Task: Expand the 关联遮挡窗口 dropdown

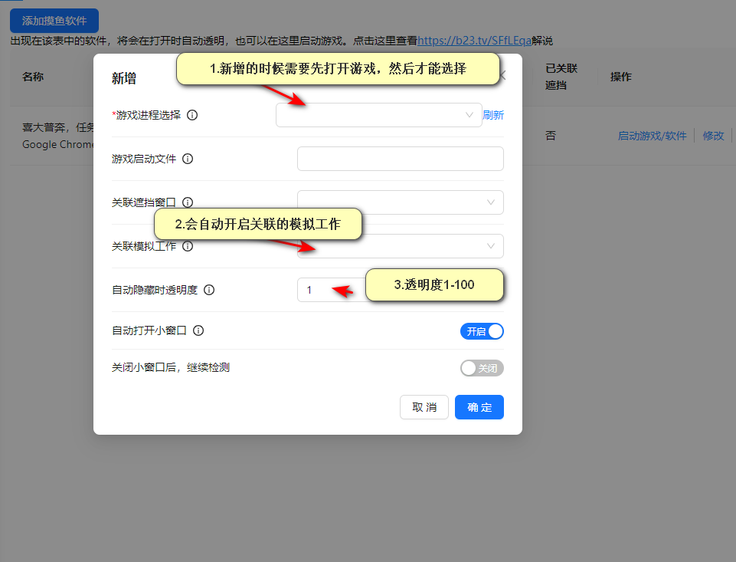Action: 400,202
